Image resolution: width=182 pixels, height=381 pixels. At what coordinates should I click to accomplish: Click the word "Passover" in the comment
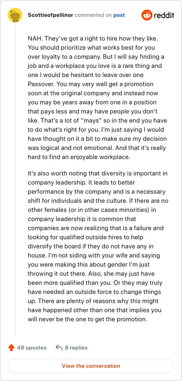point(40,84)
